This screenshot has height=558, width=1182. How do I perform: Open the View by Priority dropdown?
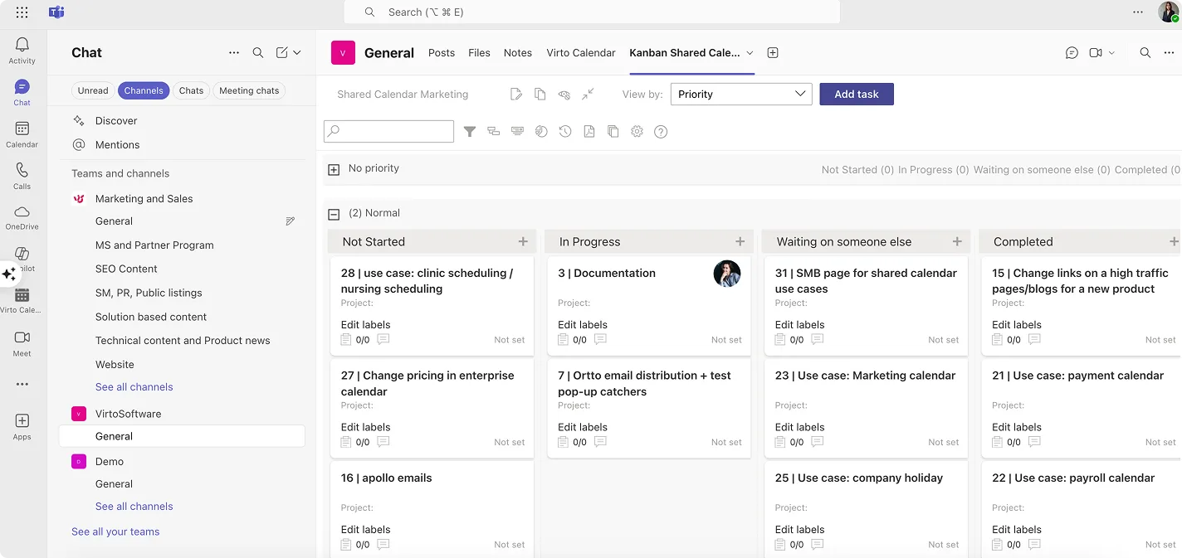pyautogui.click(x=740, y=94)
